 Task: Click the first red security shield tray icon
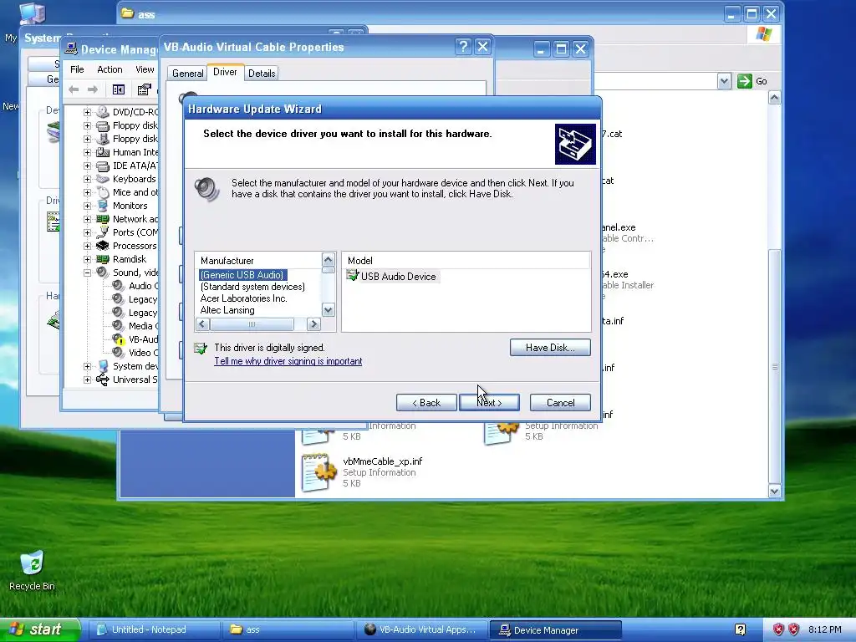778,629
